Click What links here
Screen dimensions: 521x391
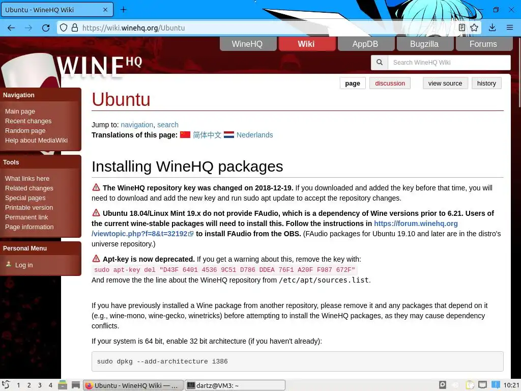(27, 179)
